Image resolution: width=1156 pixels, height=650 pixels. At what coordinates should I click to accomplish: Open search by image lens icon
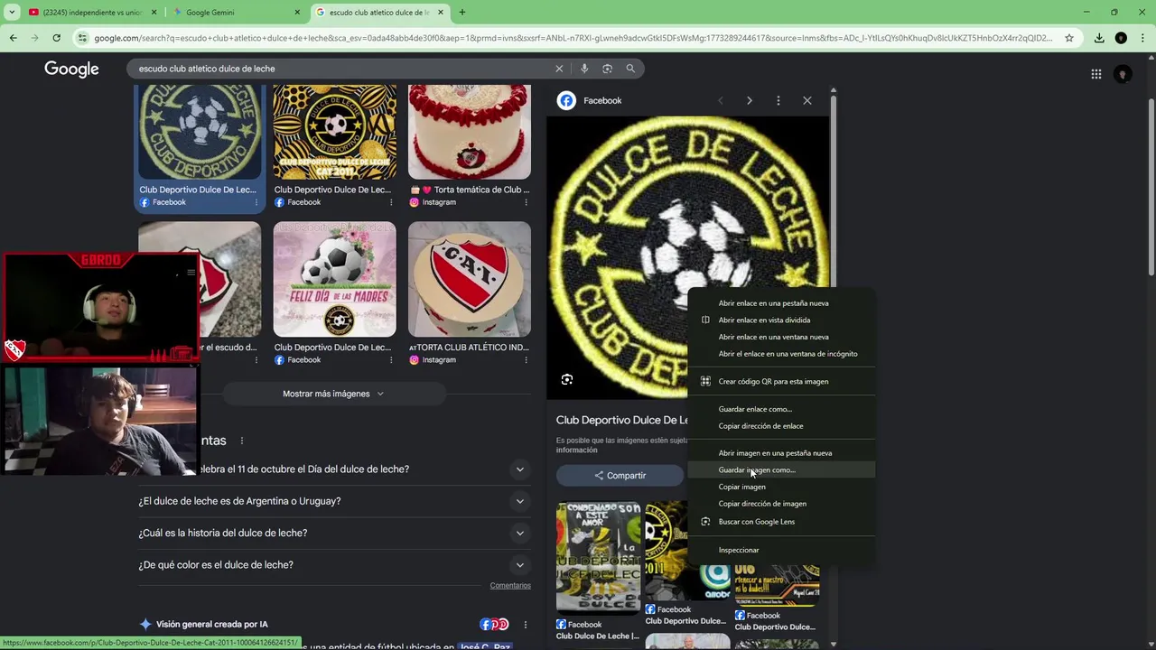point(607,69)
